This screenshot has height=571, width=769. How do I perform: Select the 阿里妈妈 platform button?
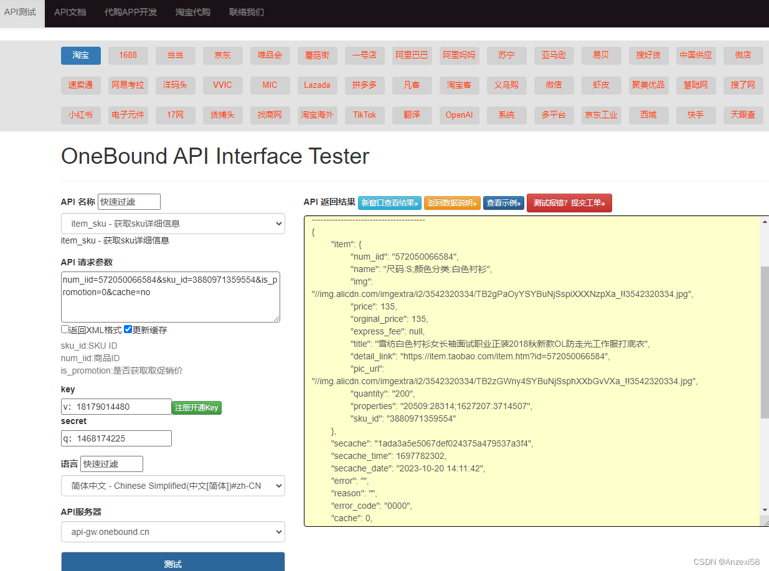click(x=460, y=55)
